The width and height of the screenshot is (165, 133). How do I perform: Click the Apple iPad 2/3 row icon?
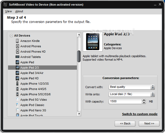17,68
